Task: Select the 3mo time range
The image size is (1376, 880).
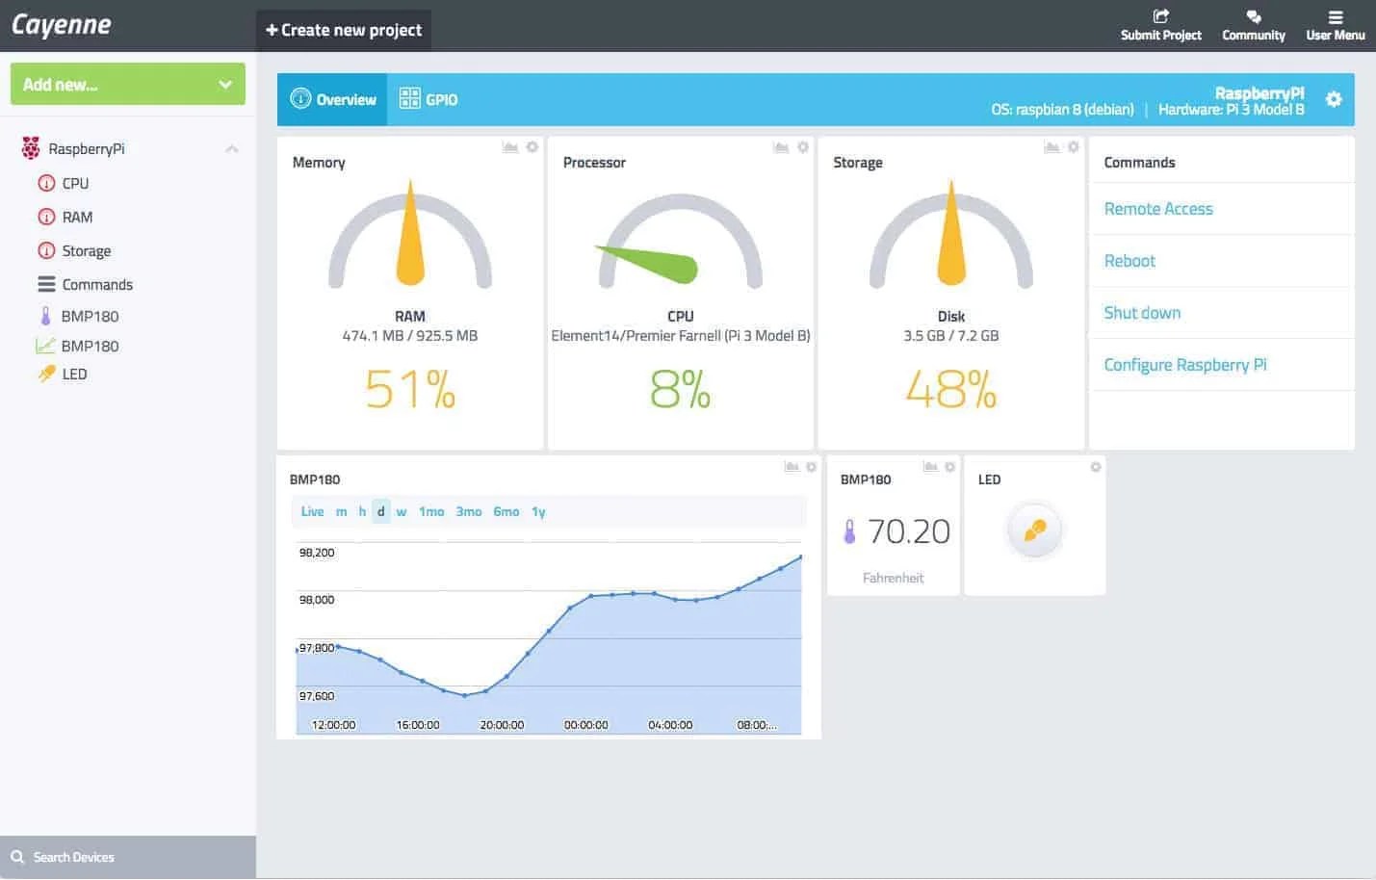Action: tap(469, 511)
